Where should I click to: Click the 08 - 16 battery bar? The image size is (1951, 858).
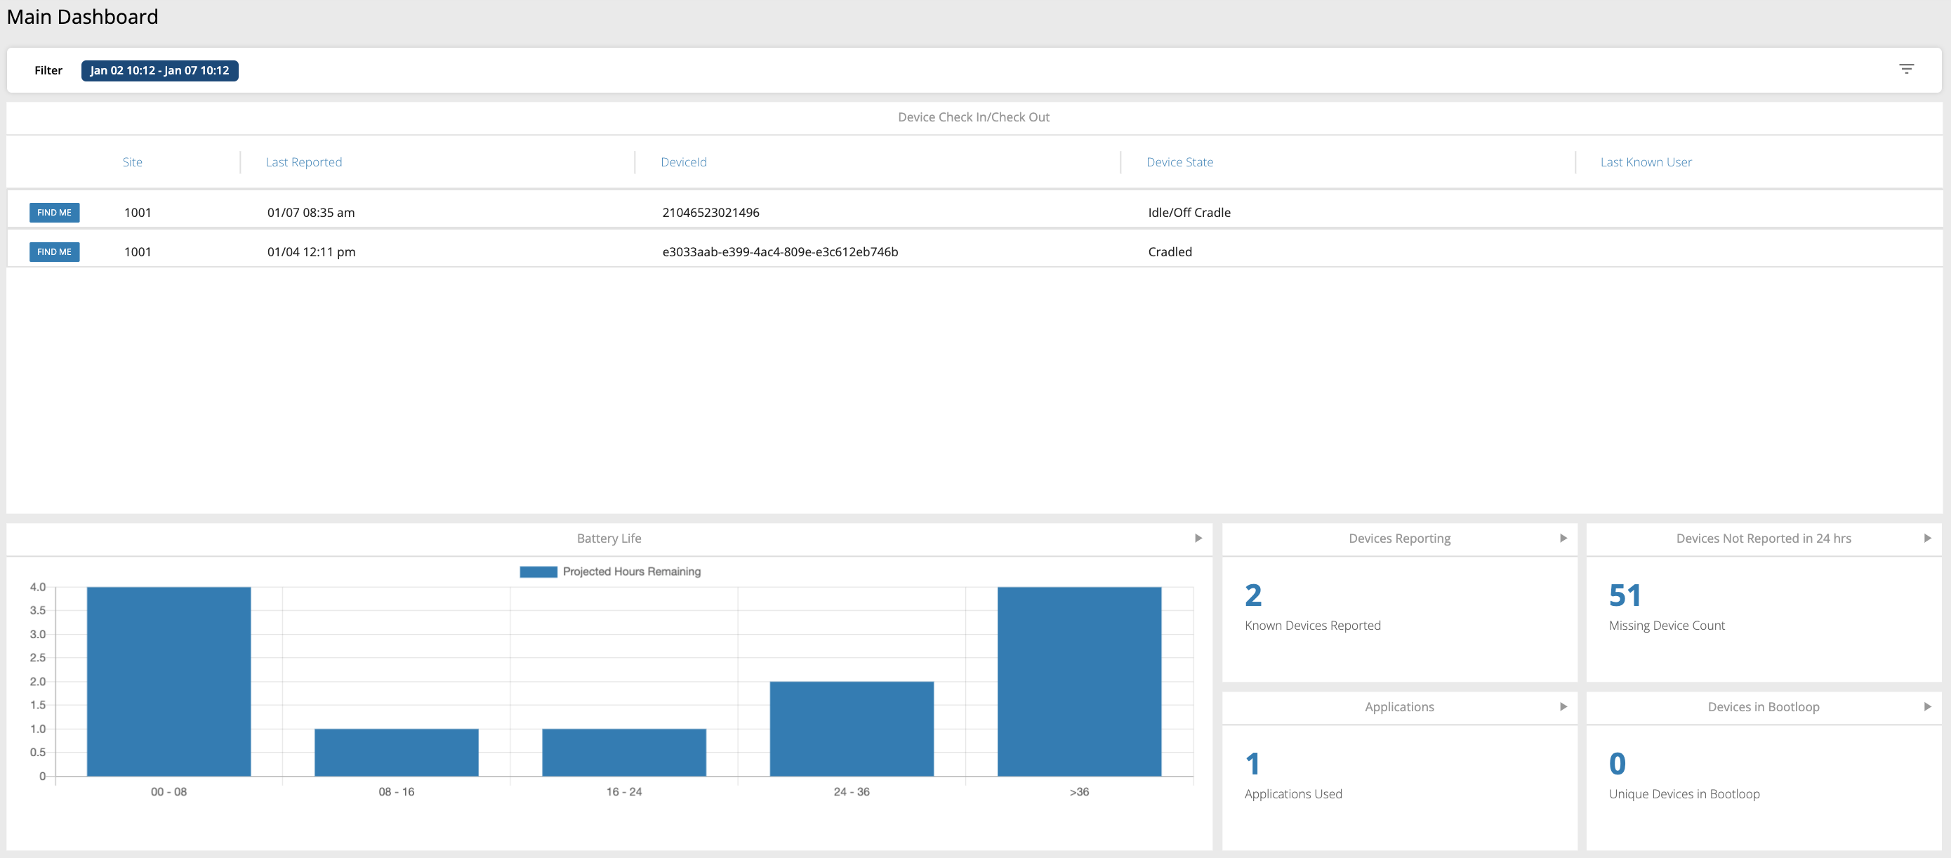click(x=397, y=753)
